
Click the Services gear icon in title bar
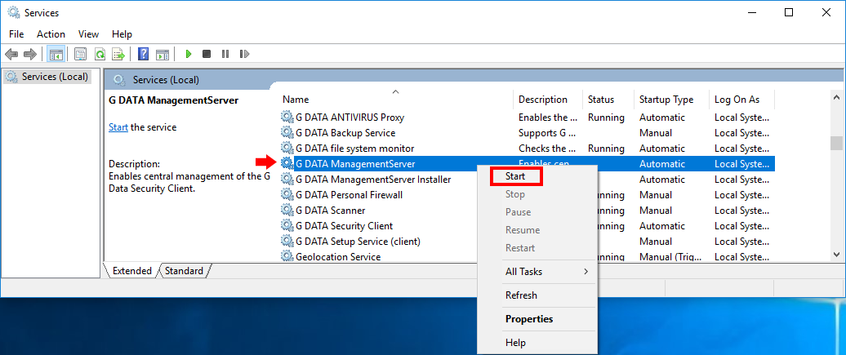coord(14,12)
